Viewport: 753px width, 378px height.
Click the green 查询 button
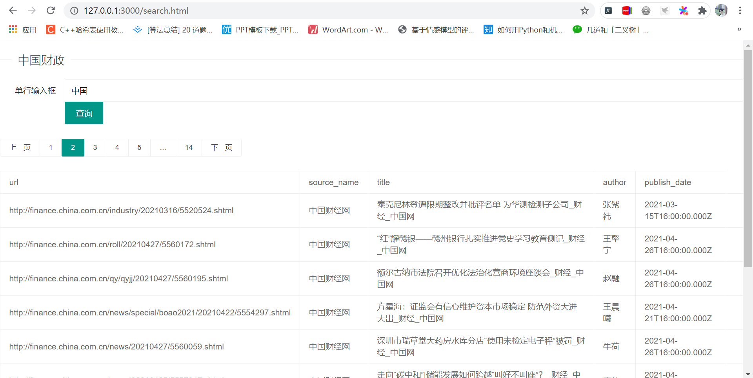click(84, 113)
